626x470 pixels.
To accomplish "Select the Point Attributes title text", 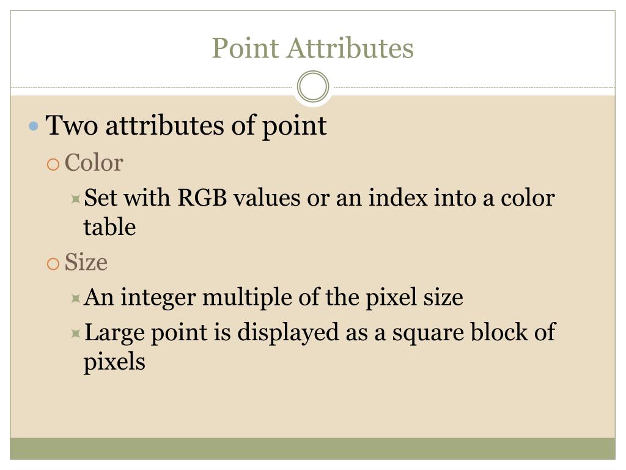I will tap(312, 48).
